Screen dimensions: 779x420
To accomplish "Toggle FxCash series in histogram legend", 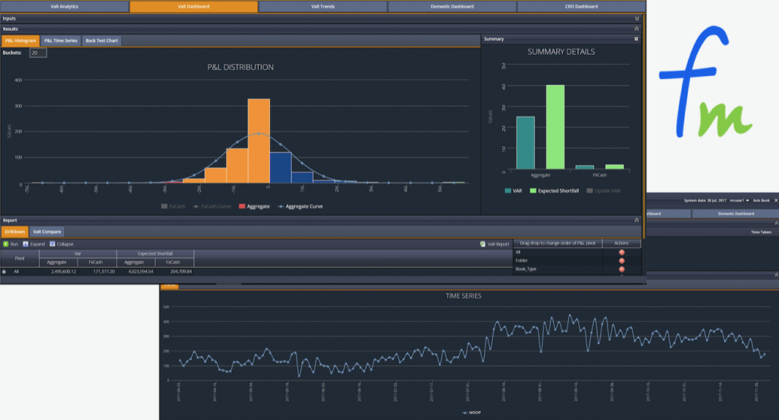I will click(x=173, y=206).
